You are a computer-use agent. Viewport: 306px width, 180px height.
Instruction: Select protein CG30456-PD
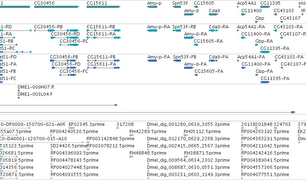pos(66,64)
